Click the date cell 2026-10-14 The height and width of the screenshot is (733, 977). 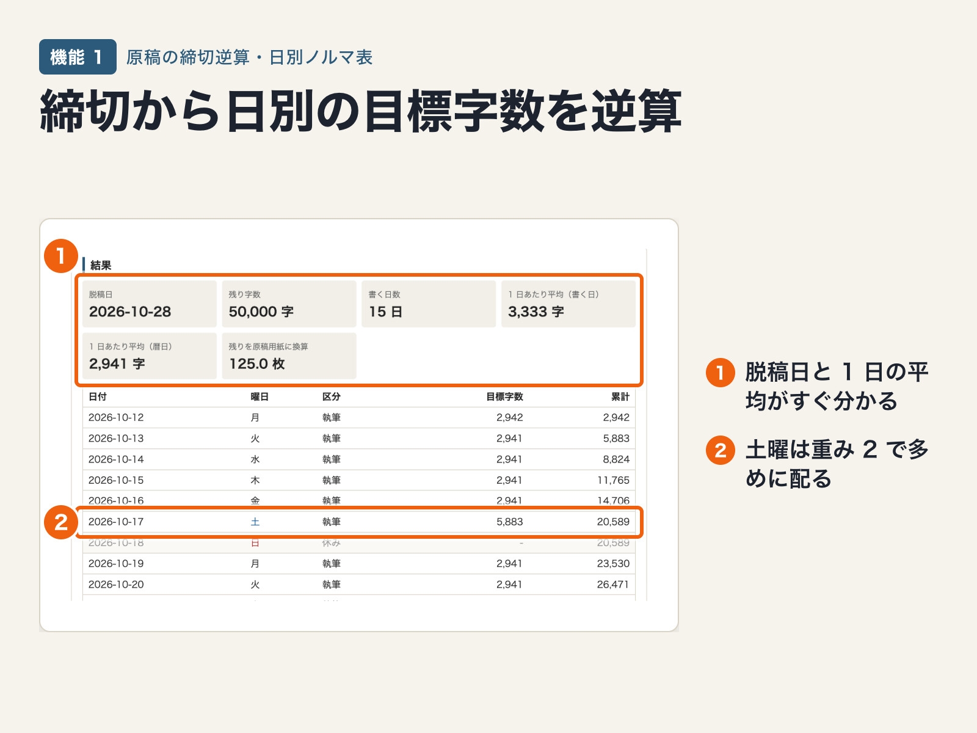pyautogui.click(x=116, y=459)
